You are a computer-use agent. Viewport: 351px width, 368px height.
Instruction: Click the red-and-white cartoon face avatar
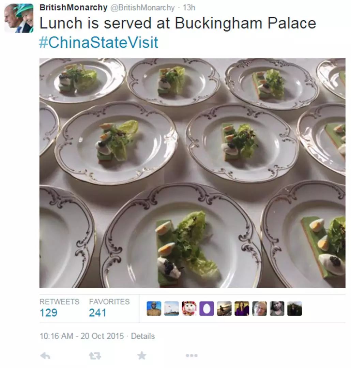point(189,309)
